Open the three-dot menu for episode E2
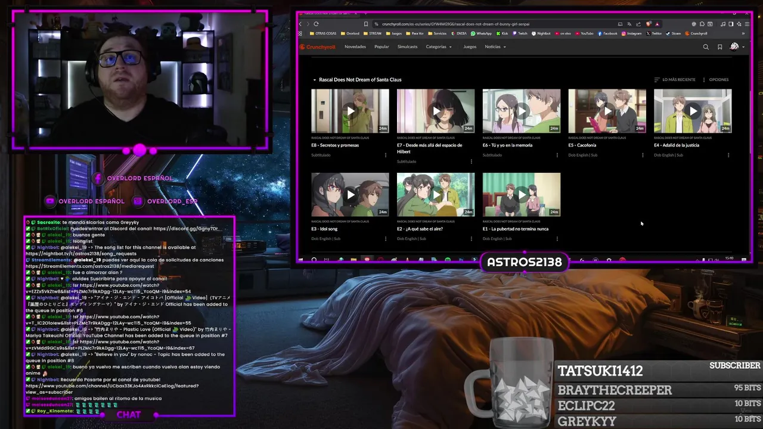763x429 pixels. (472, 239)
